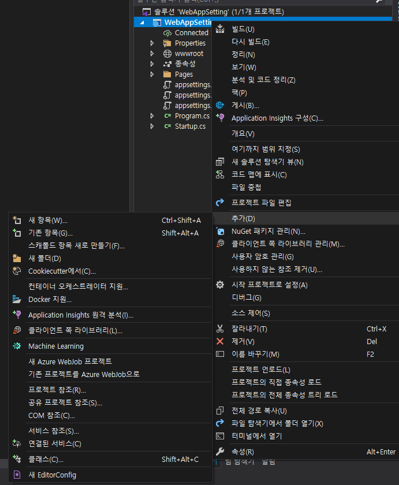Click the 새 폴더 folder icon
Viewport: 399px width, 485px height.
tap(17, 258)
